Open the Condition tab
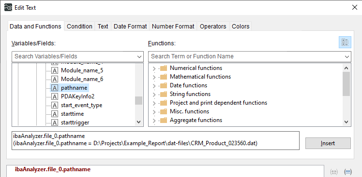Viewport: 362px width, 177px height. [79, 26]
